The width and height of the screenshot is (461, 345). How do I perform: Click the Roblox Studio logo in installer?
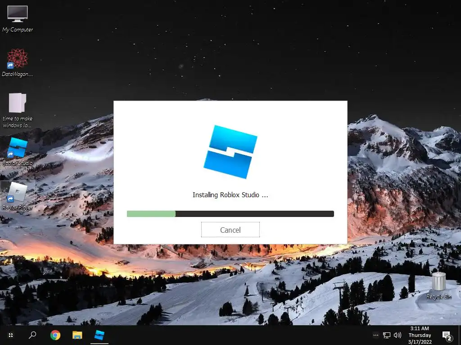pyautogui.click(x=230, y=152)
